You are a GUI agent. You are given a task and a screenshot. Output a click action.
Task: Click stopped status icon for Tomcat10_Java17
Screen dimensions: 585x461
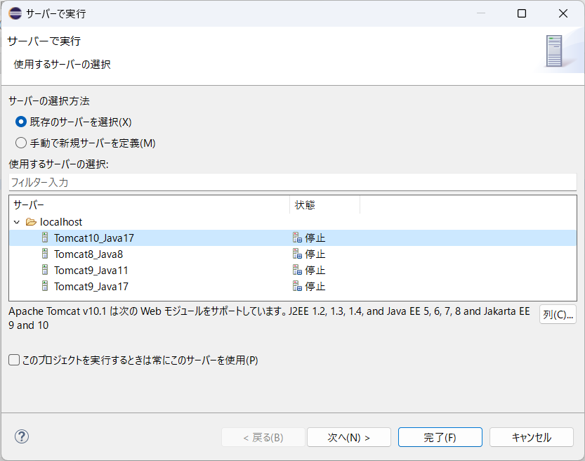(297, 238)
